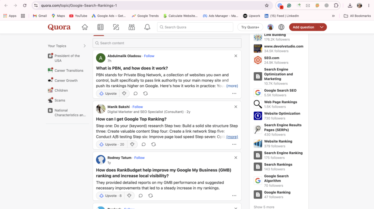Expand Google Top Ranking answer with (more)
Viewport: 374px width, 209px height.
tap(232, 137)
